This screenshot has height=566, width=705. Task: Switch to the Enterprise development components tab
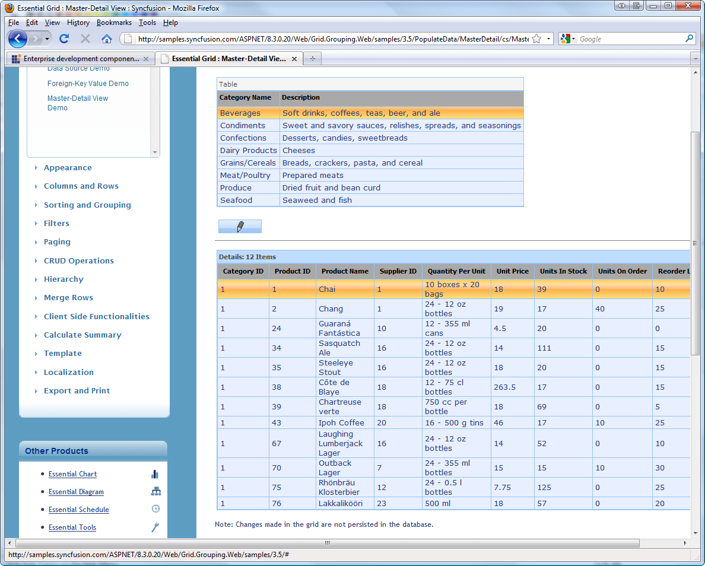coord(81,59)
